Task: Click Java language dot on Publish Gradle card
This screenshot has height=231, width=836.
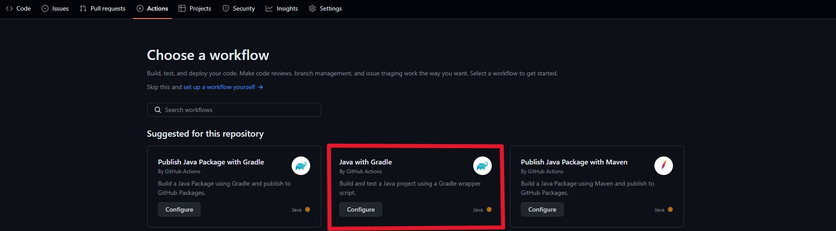Action: coord(308,209)
